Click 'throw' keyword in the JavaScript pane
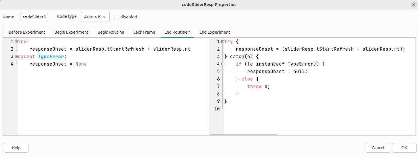The height and width of the screenshot is (157, 418). pos(254,86)
